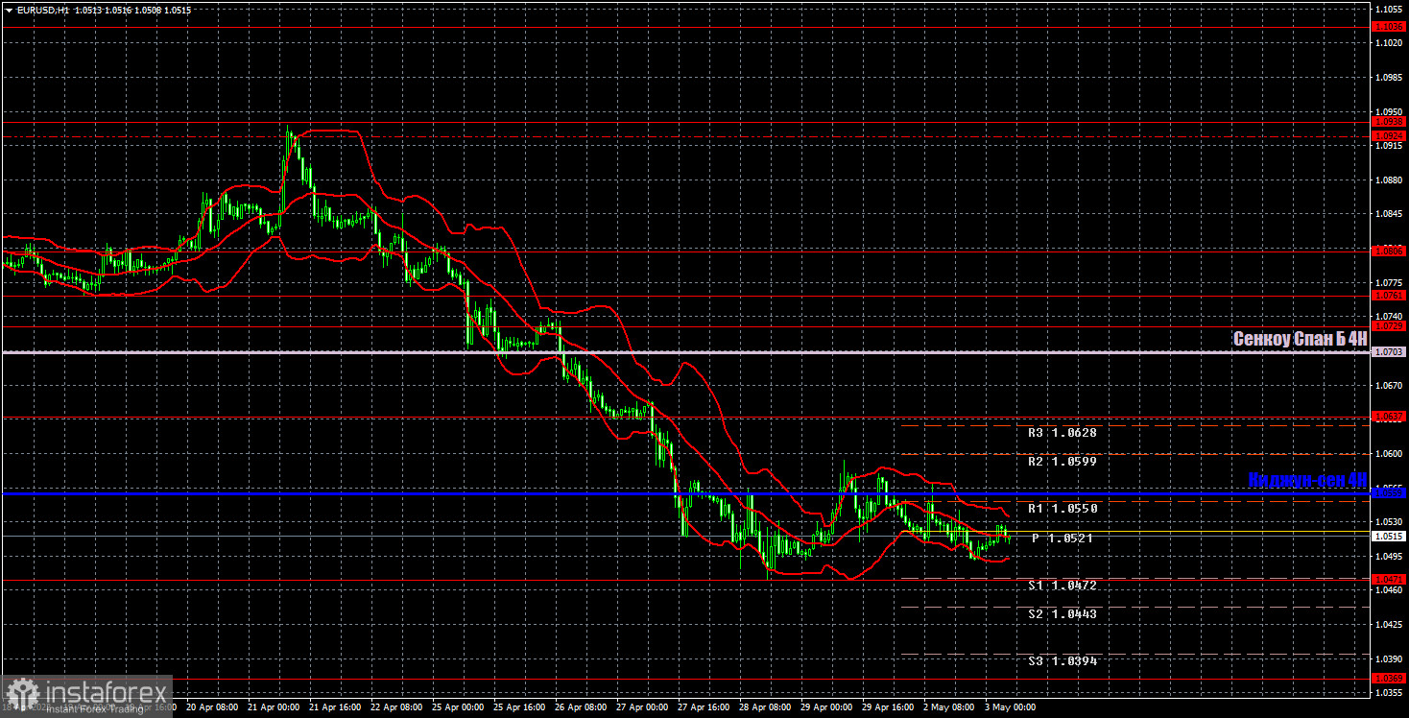The height and width of the screenshot is (718, 1409).
Task: Click the '25 Apr 16:00' time label
Action: [x=520, y=707]
